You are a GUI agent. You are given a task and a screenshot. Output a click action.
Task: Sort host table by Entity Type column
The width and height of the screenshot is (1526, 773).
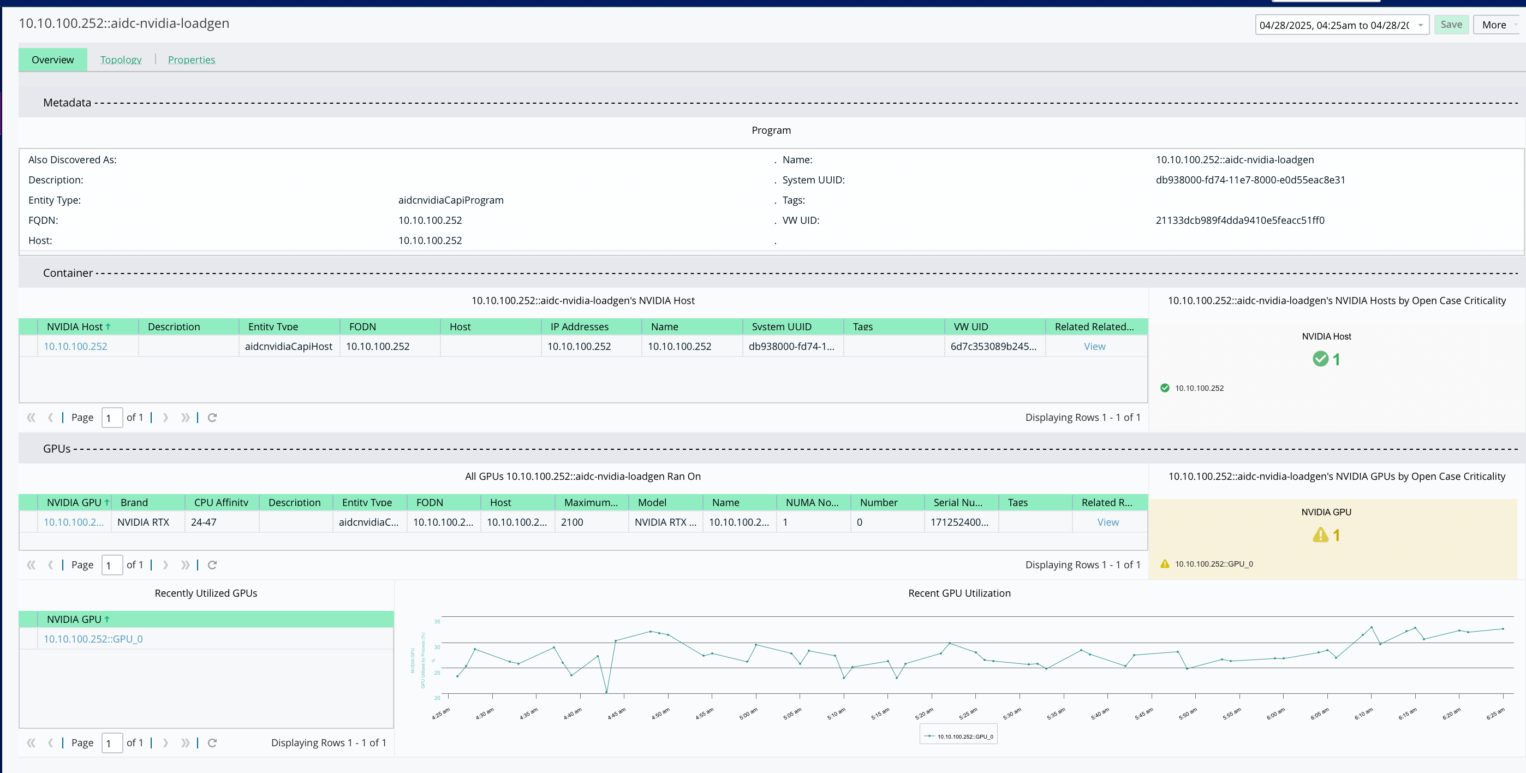coord(289,326)
